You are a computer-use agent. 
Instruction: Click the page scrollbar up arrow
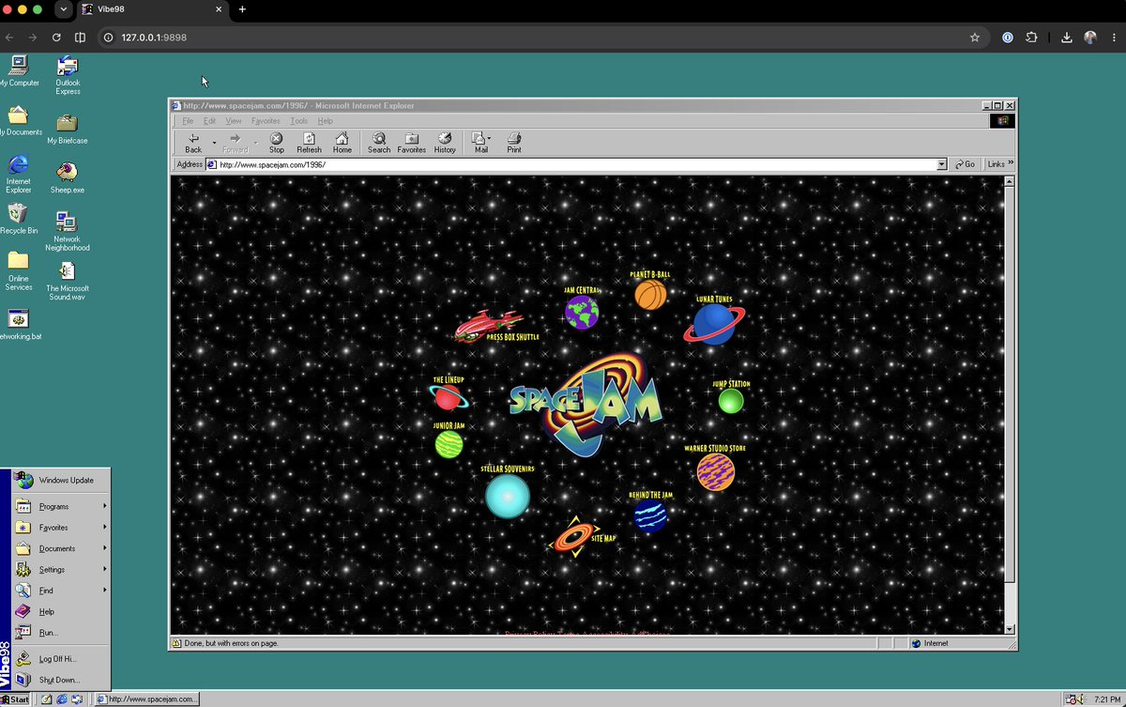click(x=1010, y=181)
